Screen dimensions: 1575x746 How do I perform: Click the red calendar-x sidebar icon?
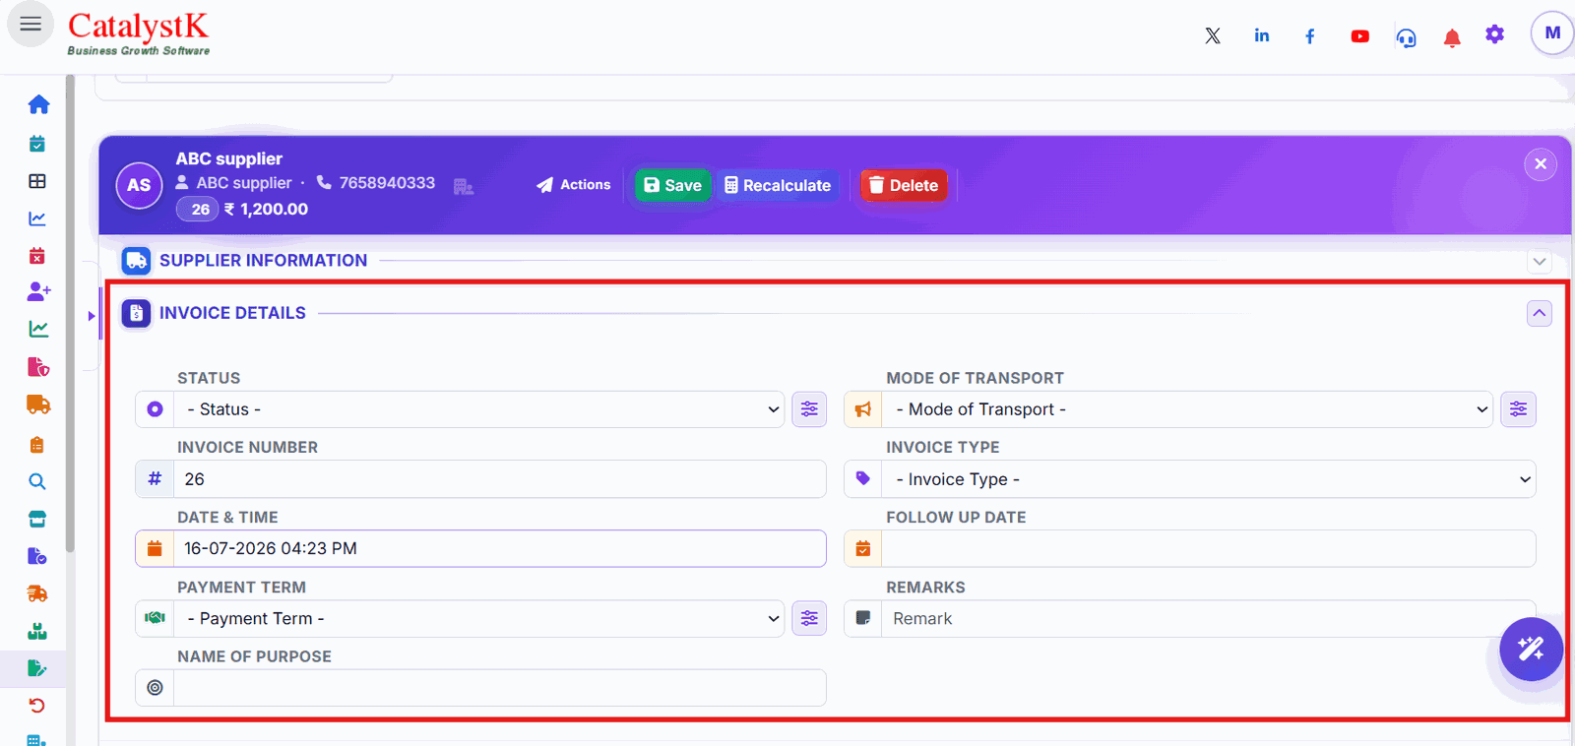coord(37,256)
